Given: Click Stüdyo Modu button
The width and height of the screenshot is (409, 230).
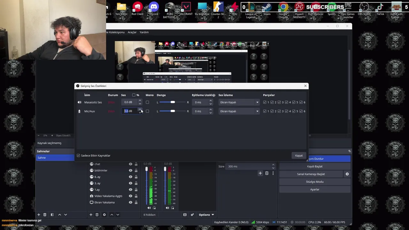Looking at the screenshot, I should (315, 182).
